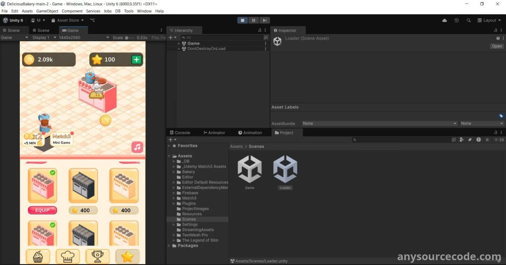Expand the Game scene in Hierarchy
Viewport: 506px width, 265px height.
[179, 43]
